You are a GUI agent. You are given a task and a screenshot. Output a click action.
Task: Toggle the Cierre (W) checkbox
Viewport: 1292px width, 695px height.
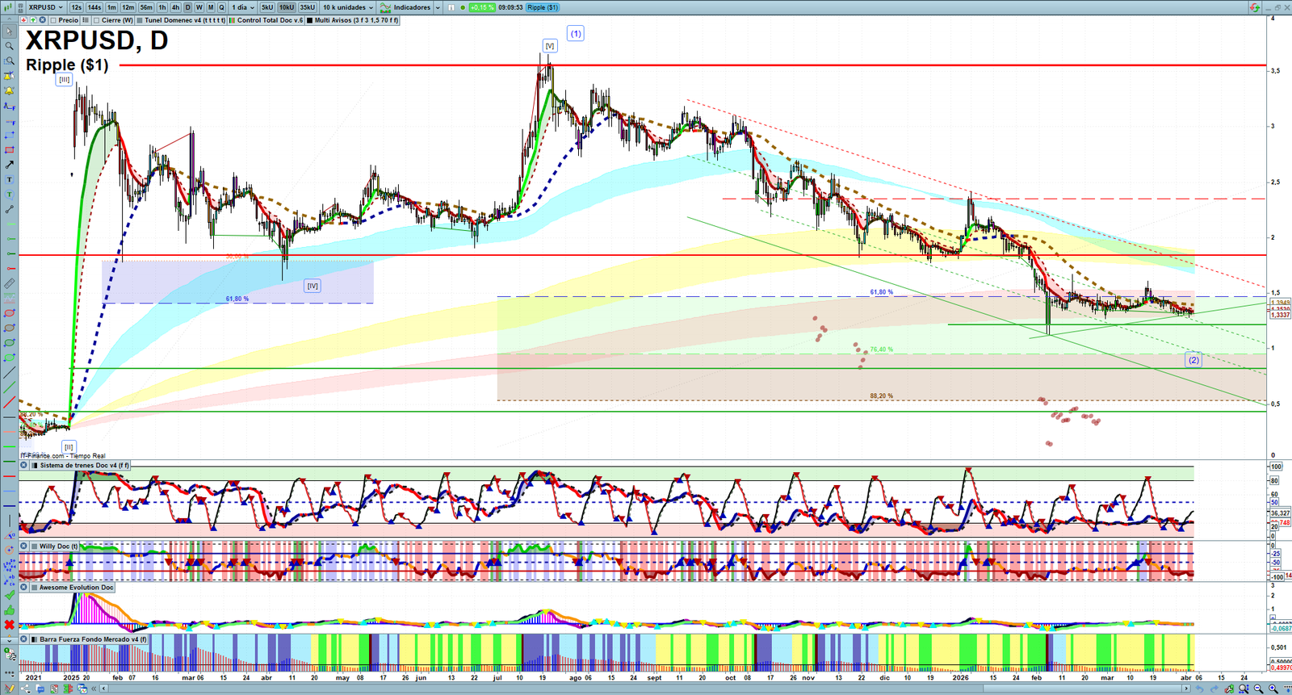(x=96, y=20)
